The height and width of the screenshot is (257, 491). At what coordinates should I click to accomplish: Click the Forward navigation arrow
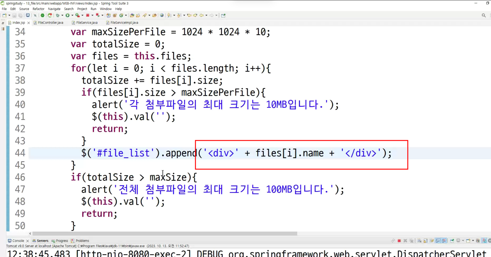point(211,15)
